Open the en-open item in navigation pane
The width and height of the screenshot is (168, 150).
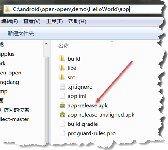[x=11, y=73]
